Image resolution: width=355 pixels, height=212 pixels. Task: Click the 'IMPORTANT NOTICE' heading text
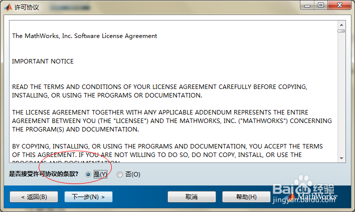(43, 61)
